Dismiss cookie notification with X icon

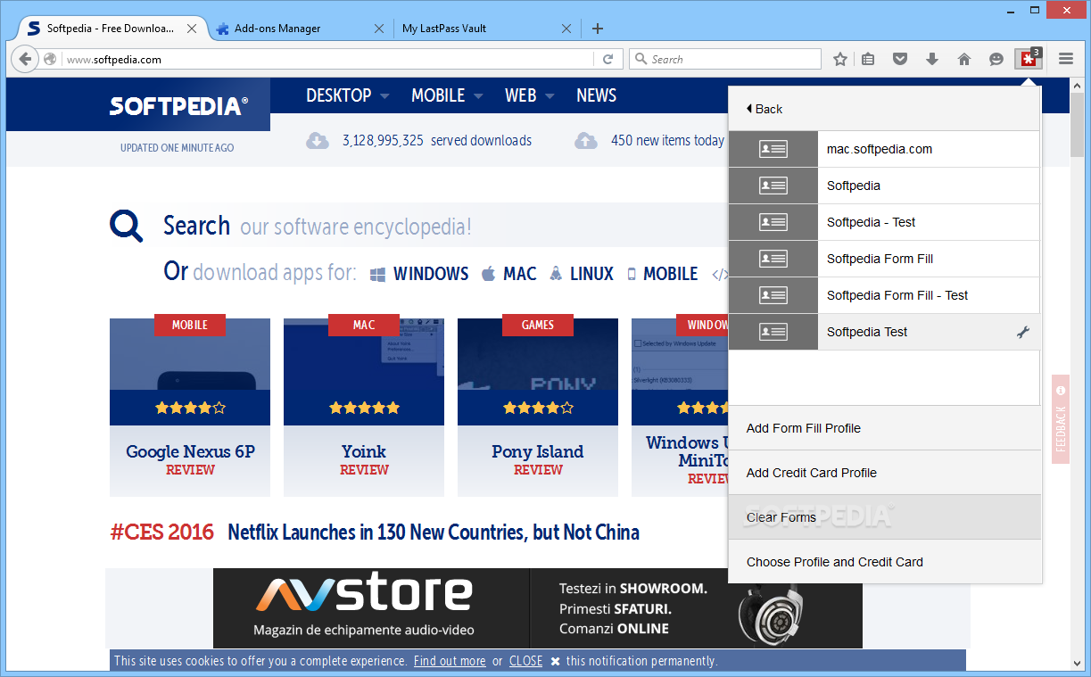(555, 661)
